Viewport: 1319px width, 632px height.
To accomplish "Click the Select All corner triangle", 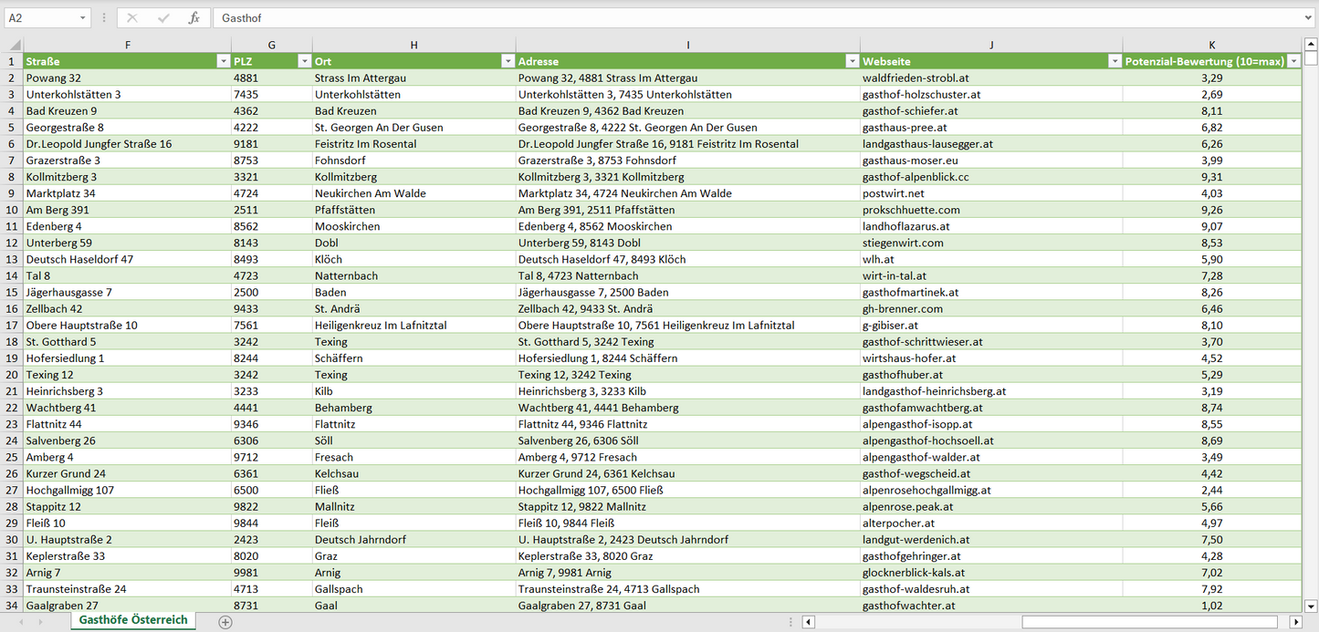I will click(x=13, y=45).
